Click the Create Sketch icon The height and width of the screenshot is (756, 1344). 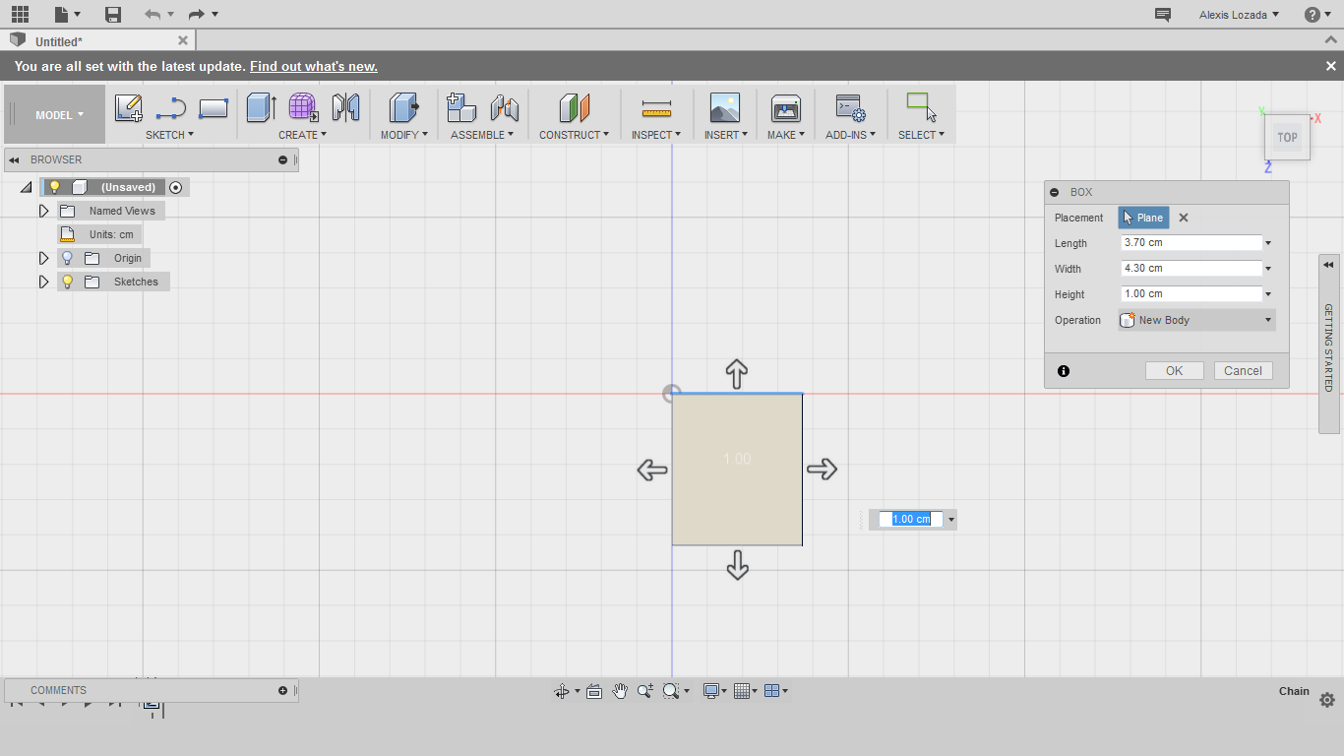click(x=129, y=107)
